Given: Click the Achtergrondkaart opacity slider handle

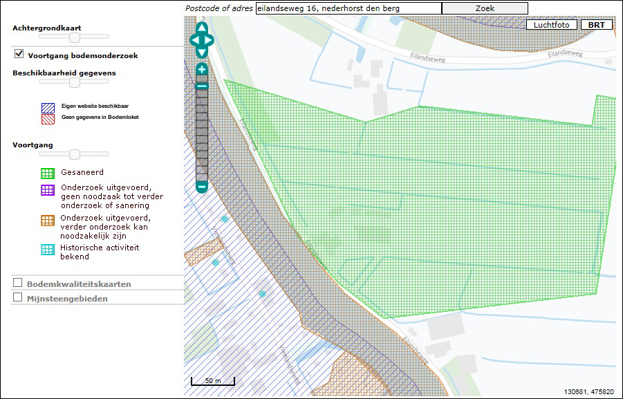Looking at the screenshot, I should [74, 37].
